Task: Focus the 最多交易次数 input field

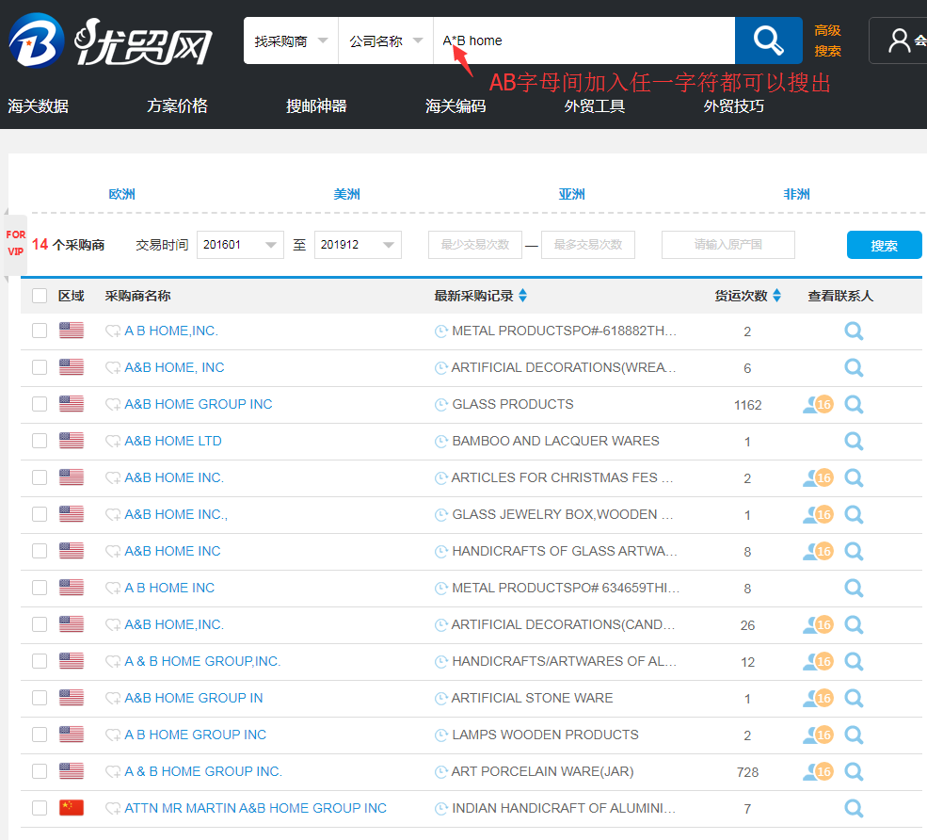Action: (x=588, y=245)
